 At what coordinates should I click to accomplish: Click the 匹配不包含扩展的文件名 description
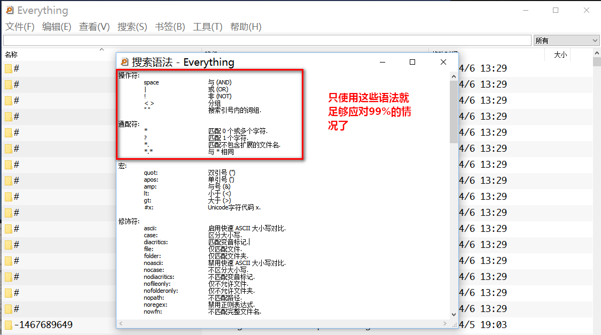click(244, 145)
